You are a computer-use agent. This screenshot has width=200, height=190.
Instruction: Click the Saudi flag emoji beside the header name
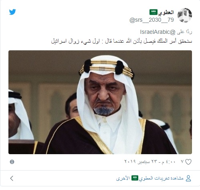click(154, 12)
